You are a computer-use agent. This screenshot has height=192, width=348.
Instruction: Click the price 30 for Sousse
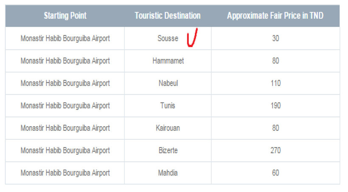point(275,38)
